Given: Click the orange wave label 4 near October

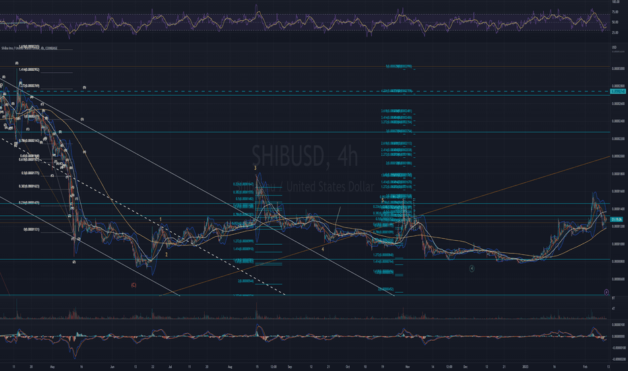Looking at the screenshot, I should click(x=323, y=249).
